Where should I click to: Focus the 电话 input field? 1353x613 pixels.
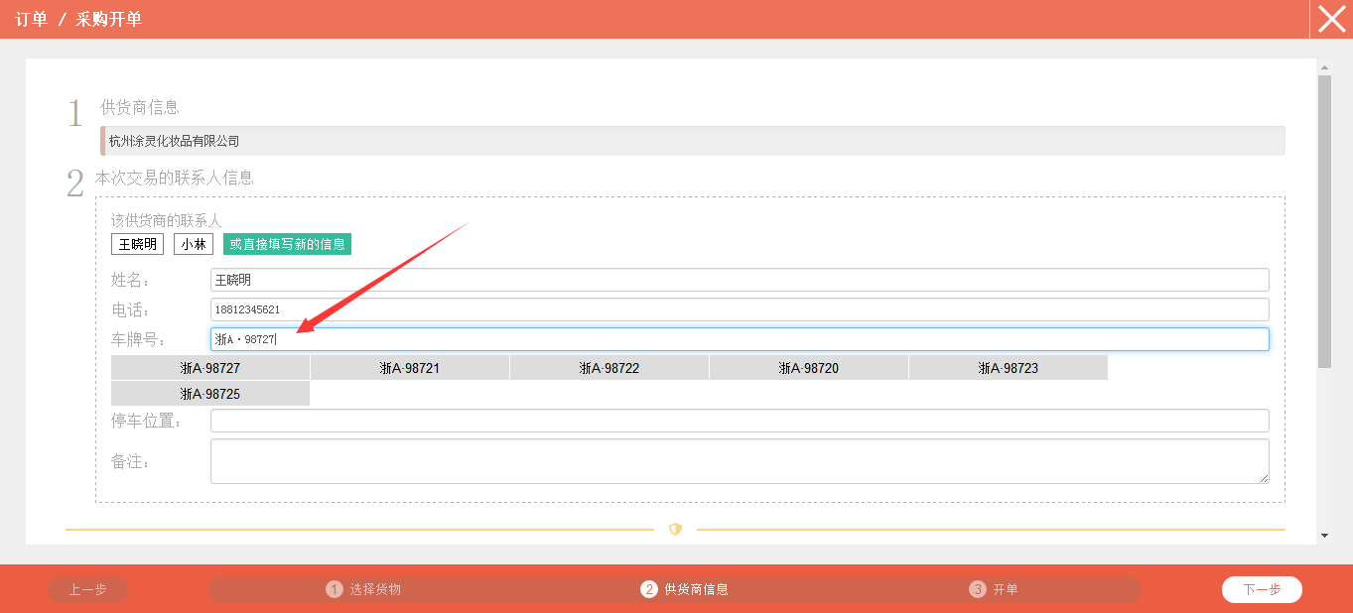point(739,309)
